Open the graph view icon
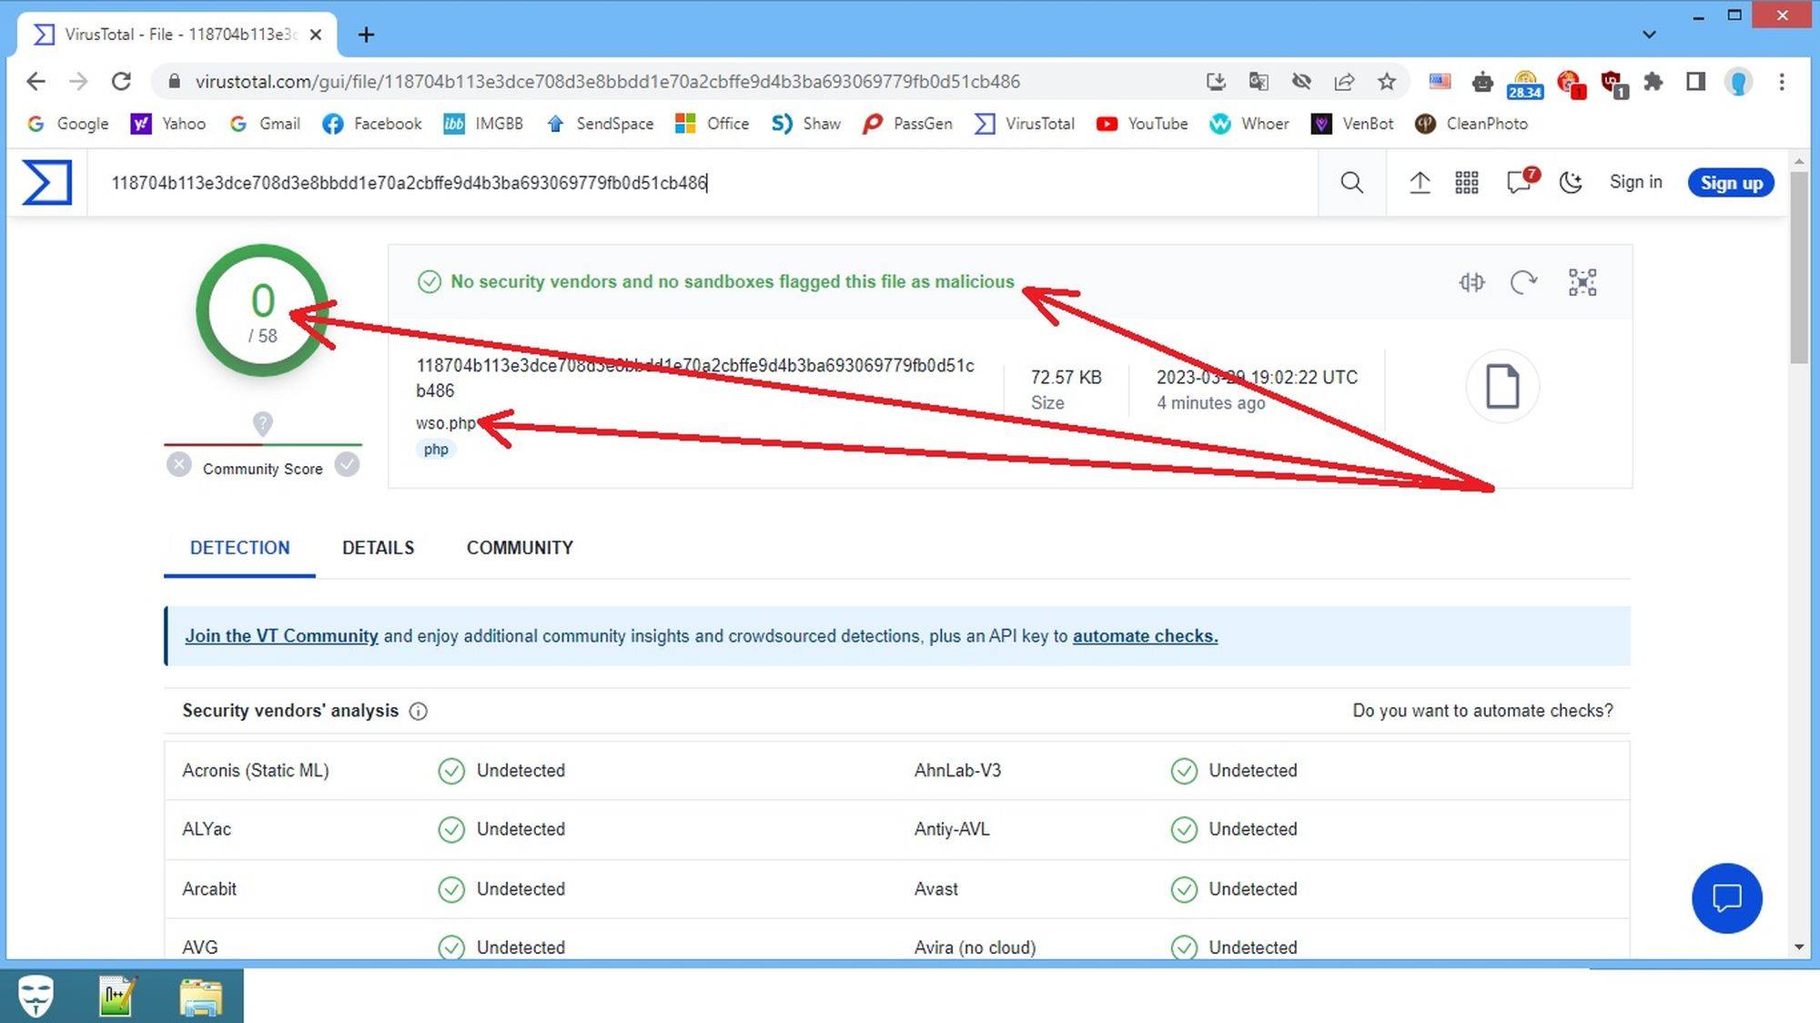The height and width of the screenshot is (1023, 1820). (1582, 282)
